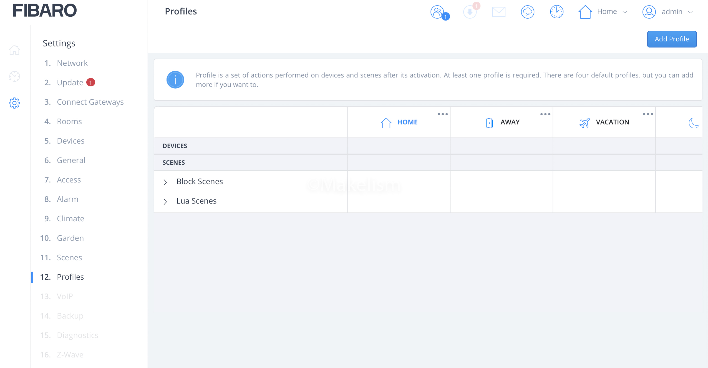Viewport: 708px width, 368px height.
Task: Open three-dot menu for AWAY profile
Action: (545, 114)
